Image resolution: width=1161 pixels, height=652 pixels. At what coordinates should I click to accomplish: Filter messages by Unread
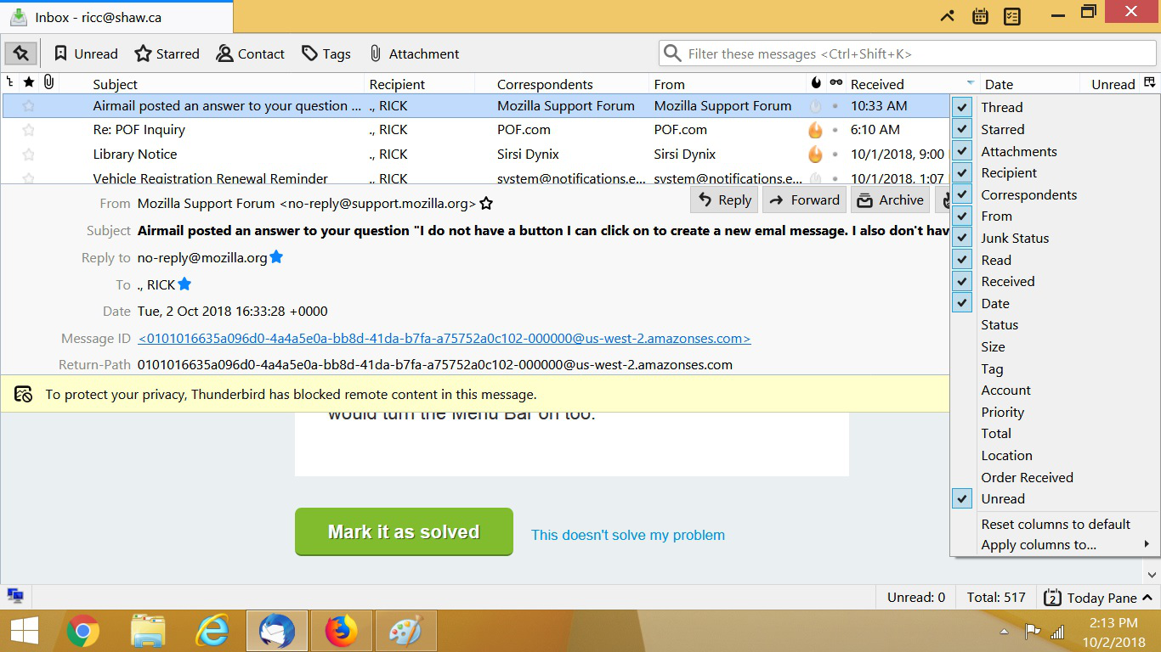86,53
